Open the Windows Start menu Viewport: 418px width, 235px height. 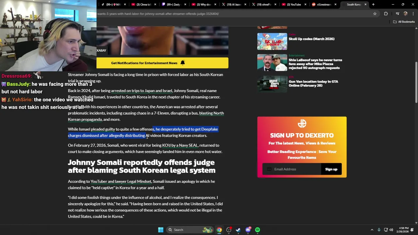click(x=161, y=230)
